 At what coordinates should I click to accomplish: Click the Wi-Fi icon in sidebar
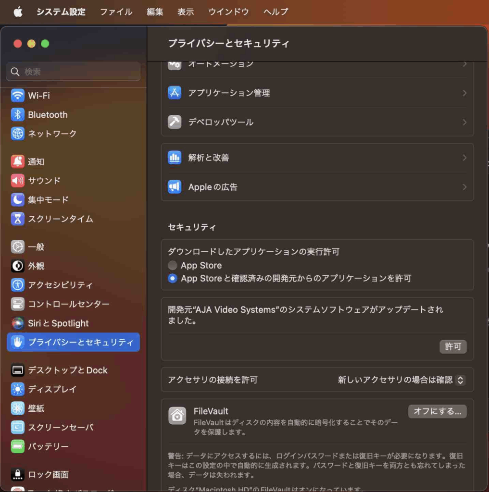18,96
